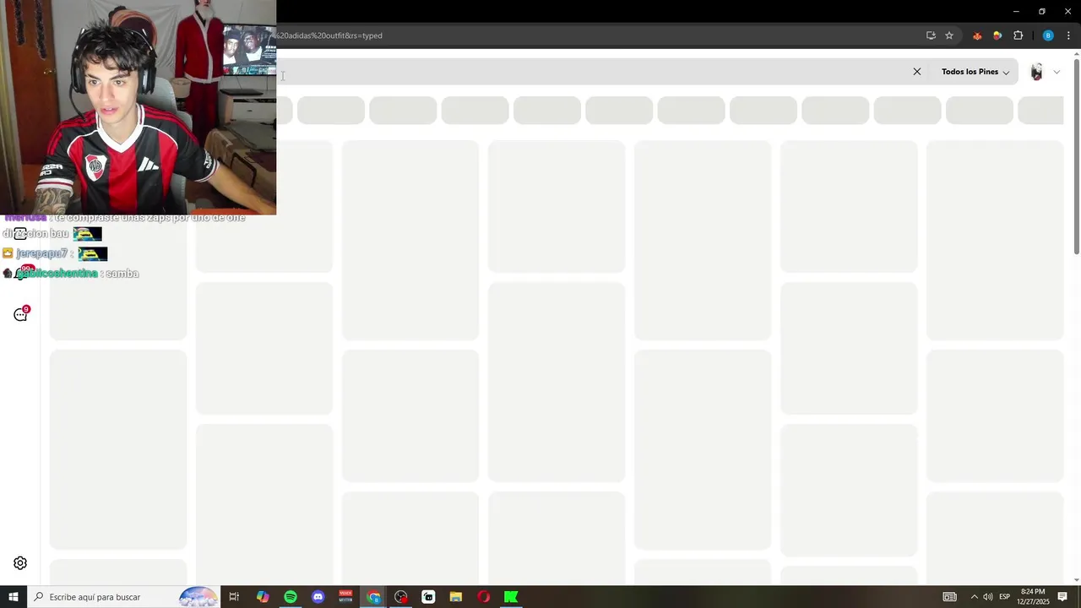The height and width of the screenshot is (608, 1081).
Task: Open Pinterest settings gear in sidebar
Action: coord(20,563)
